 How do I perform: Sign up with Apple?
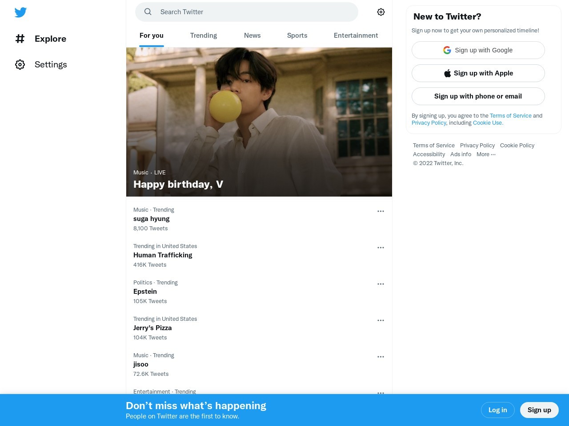(478, 73)
